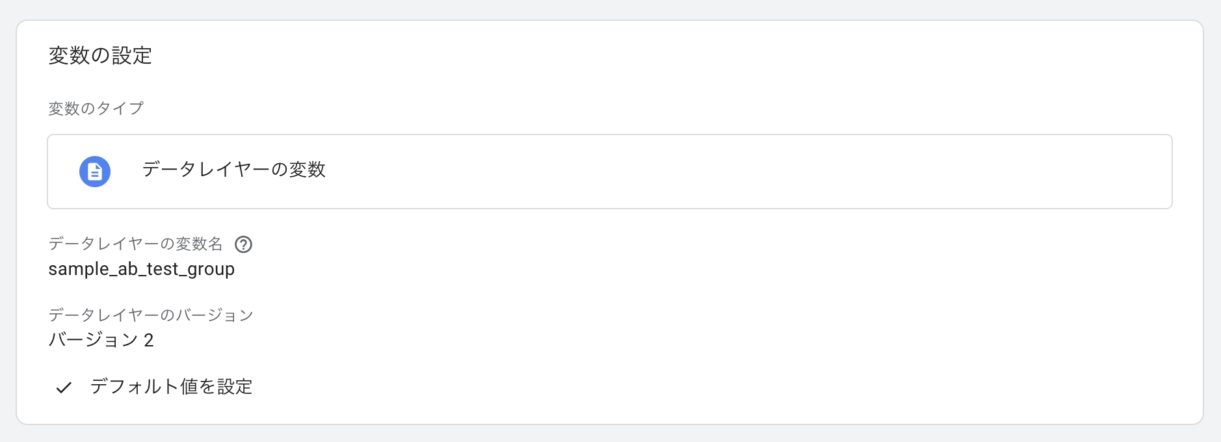
Task: Click the 変数の設定 heading
Action: click(x=100, y=56)
